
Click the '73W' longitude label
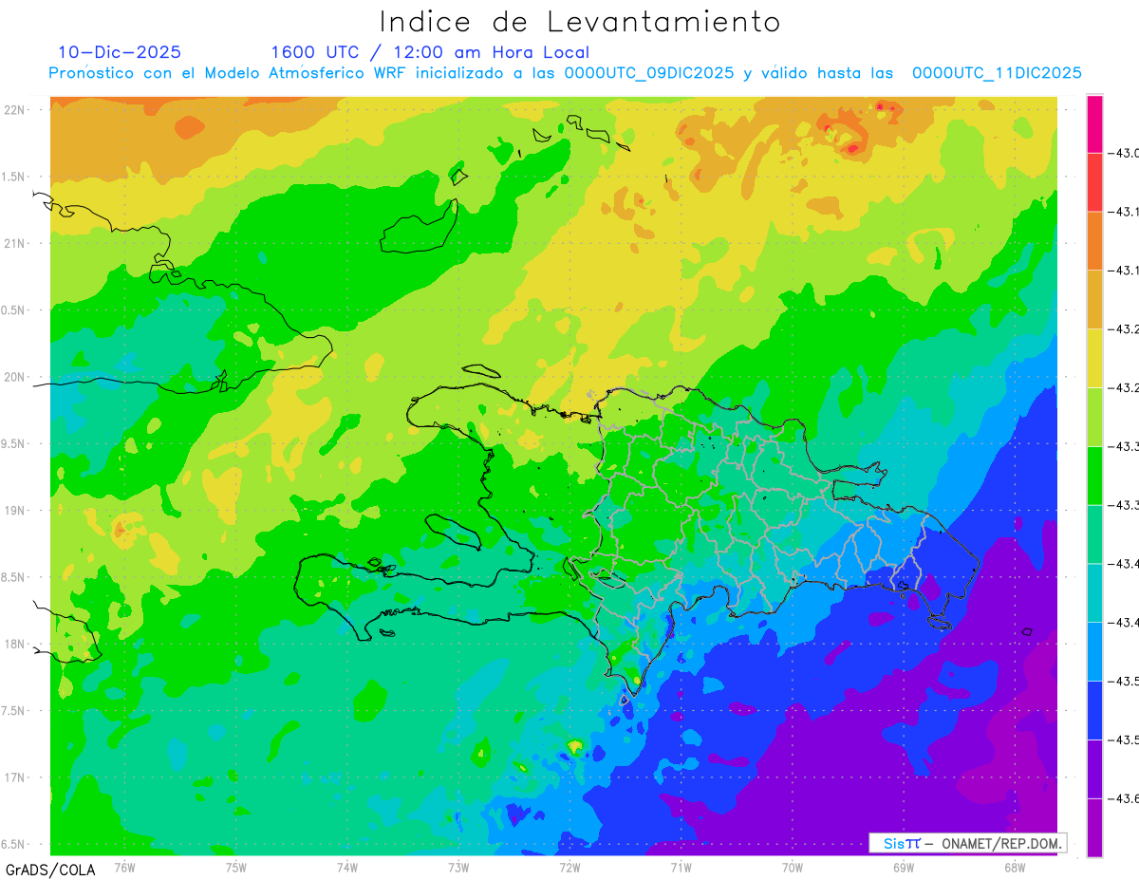458,867
